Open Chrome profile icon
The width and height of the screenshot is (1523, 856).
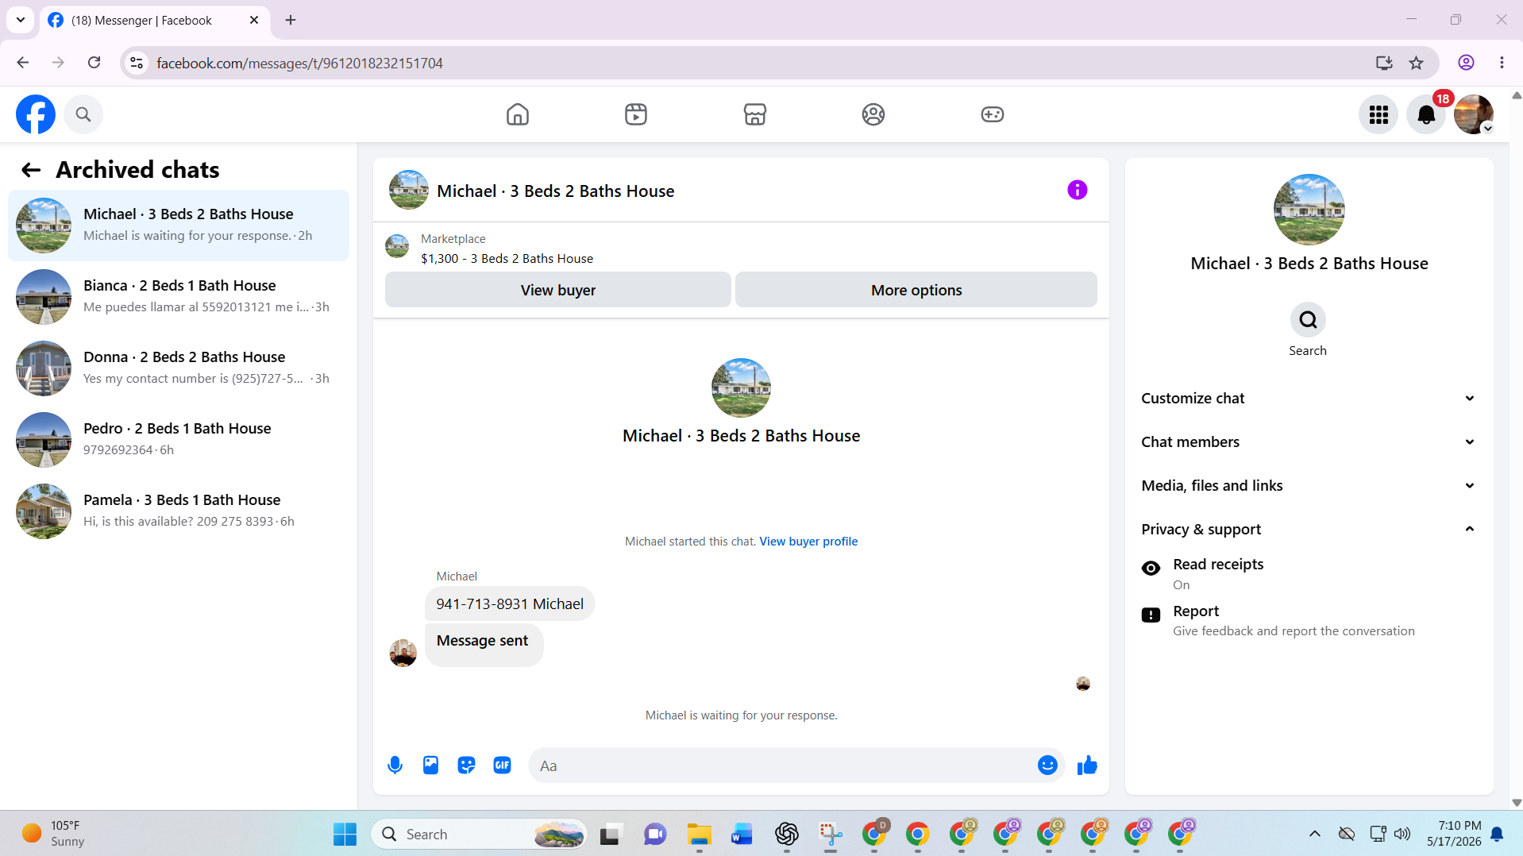(1466, 63)
